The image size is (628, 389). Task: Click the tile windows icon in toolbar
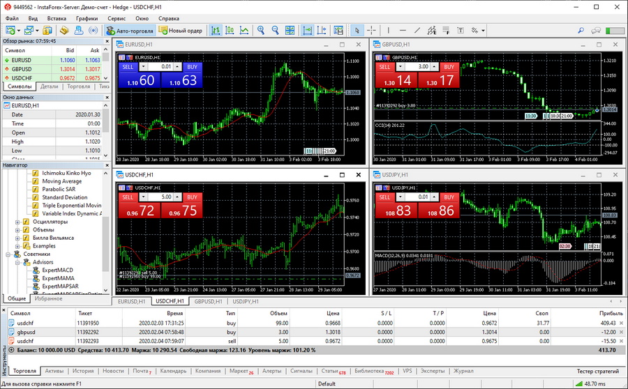[x=291, y=31]
